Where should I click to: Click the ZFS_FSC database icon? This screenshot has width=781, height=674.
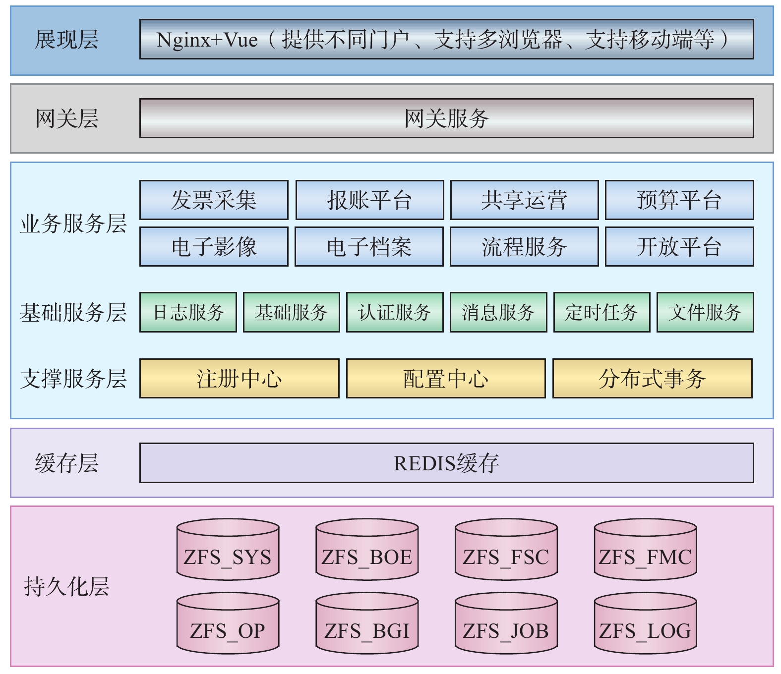click(x=506, y=550)
